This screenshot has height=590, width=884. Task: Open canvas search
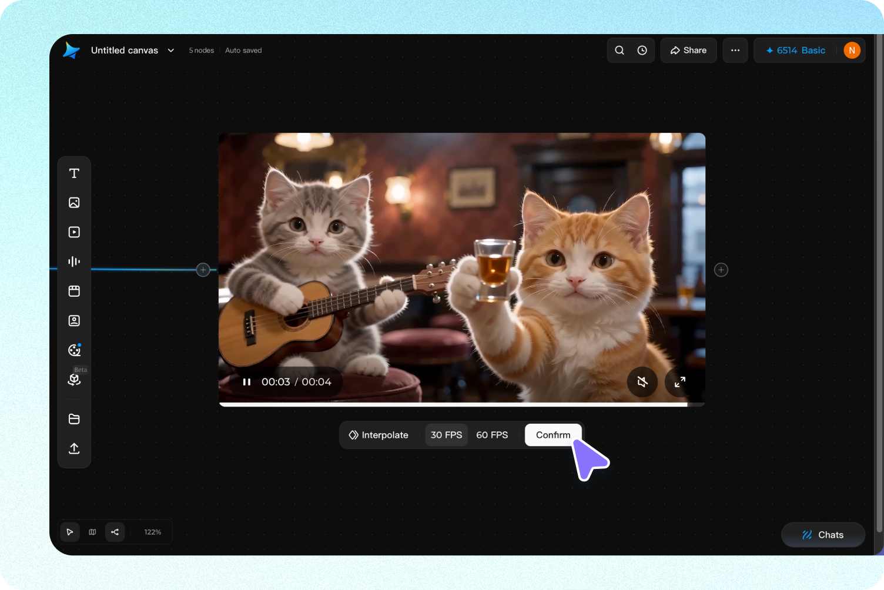pos(620,51)
